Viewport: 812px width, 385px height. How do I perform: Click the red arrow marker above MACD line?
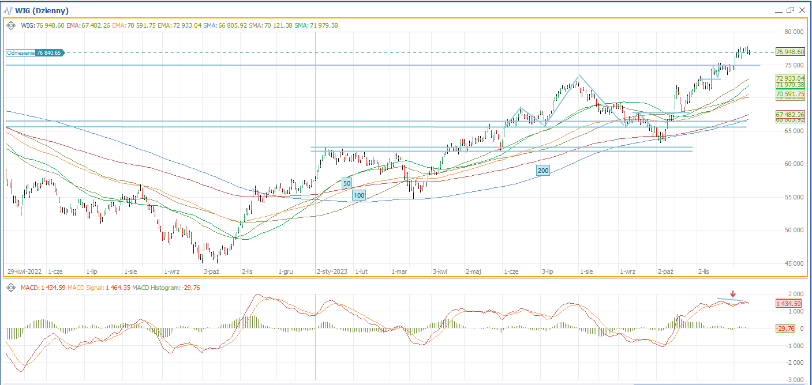[733, 294]
